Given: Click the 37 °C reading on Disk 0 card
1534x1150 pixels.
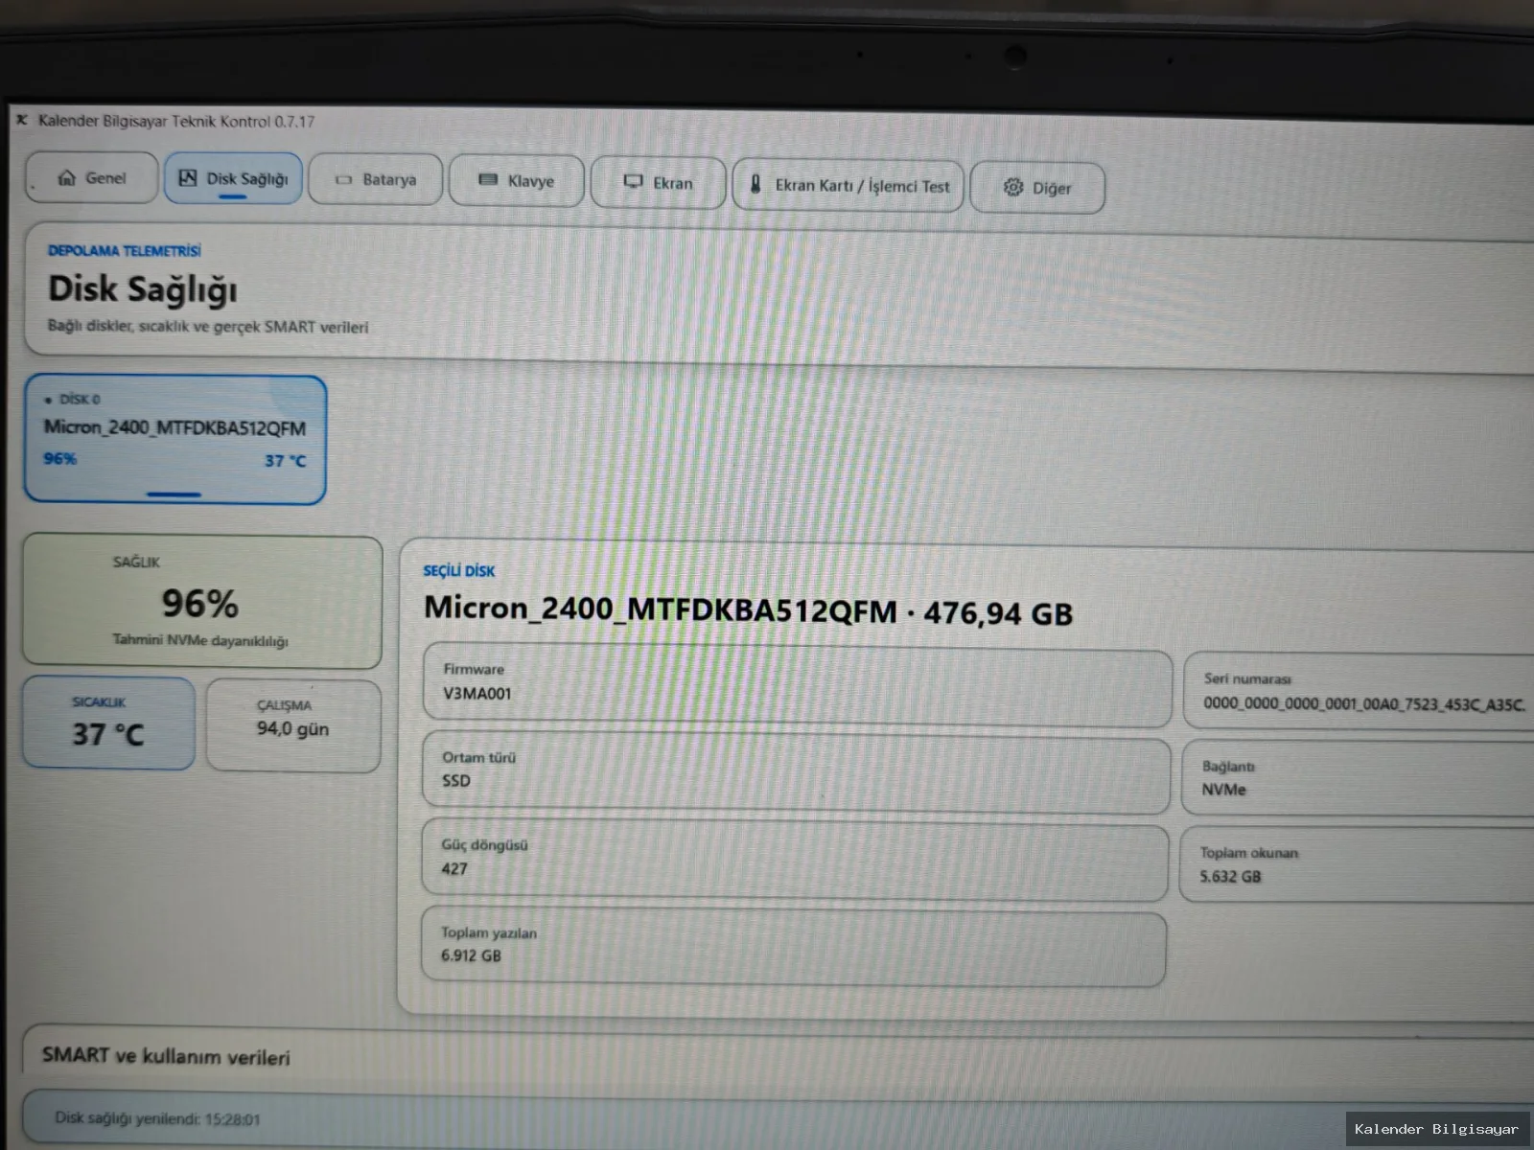Looking at the screenshot, I should 286,461.
